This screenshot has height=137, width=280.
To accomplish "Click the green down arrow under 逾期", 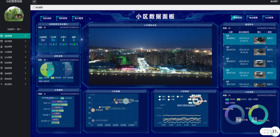I will pyautogui.click(x=74, y=44).
